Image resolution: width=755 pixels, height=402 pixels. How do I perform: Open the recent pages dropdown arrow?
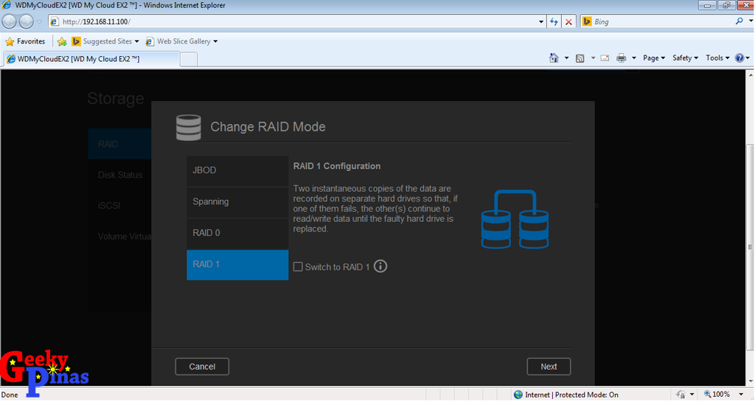point(40,21)
